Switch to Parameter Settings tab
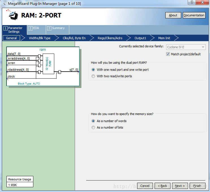 (14, 30)
